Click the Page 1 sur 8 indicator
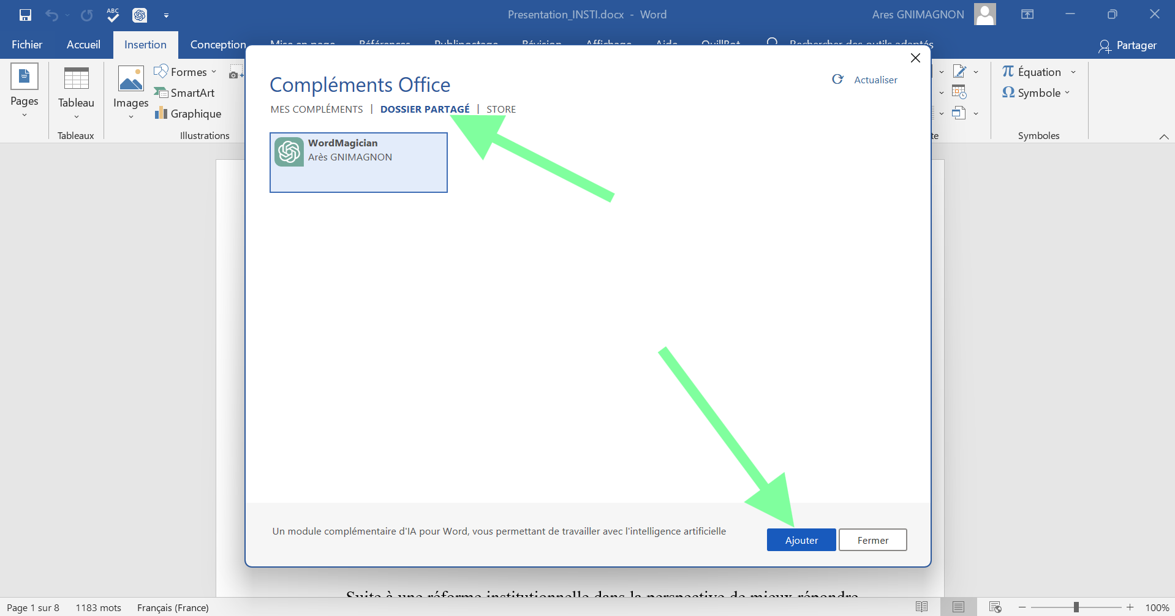 click(x=33, y=607)
